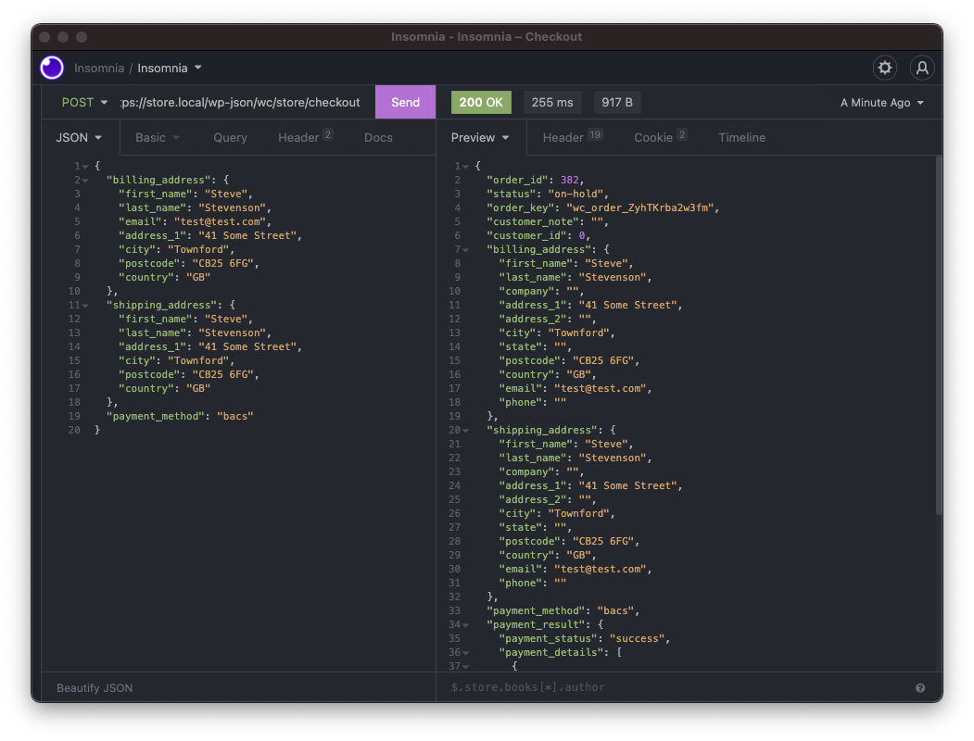
Task: Switch to the Query tab
Action: click(230, 137)
